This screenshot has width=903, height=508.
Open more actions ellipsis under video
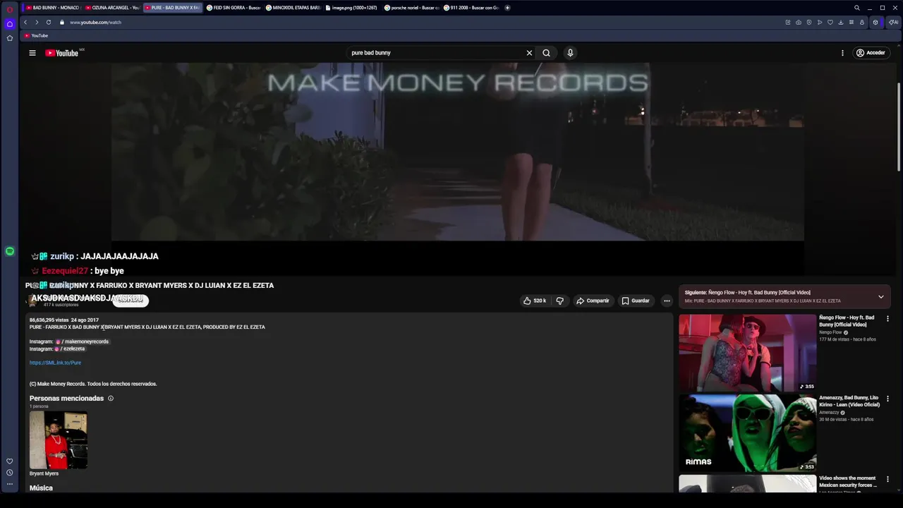point(667,301)
